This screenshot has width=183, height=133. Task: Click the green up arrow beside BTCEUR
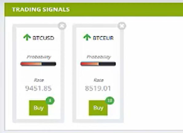87,37
